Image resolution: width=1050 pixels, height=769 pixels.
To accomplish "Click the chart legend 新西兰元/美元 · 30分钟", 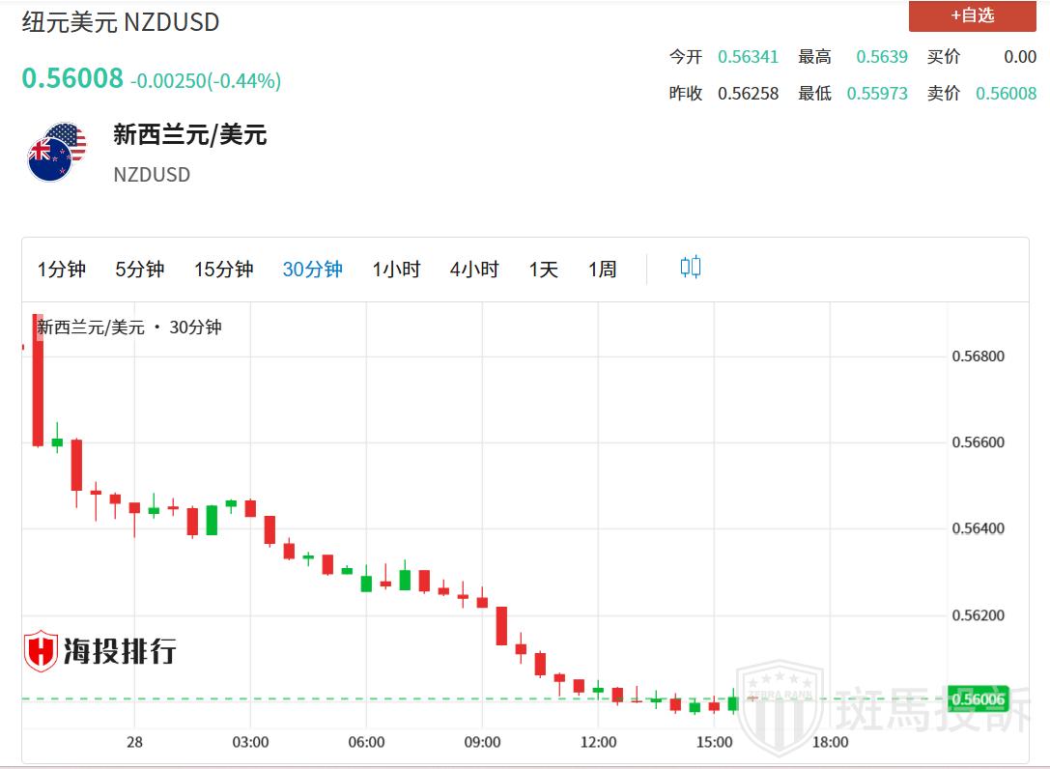I will (x=129, y=328).
